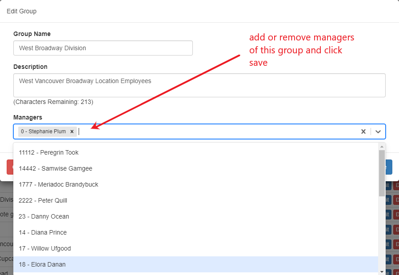
Task: Select 23 - Danny Ocean option
Action: 44,216
